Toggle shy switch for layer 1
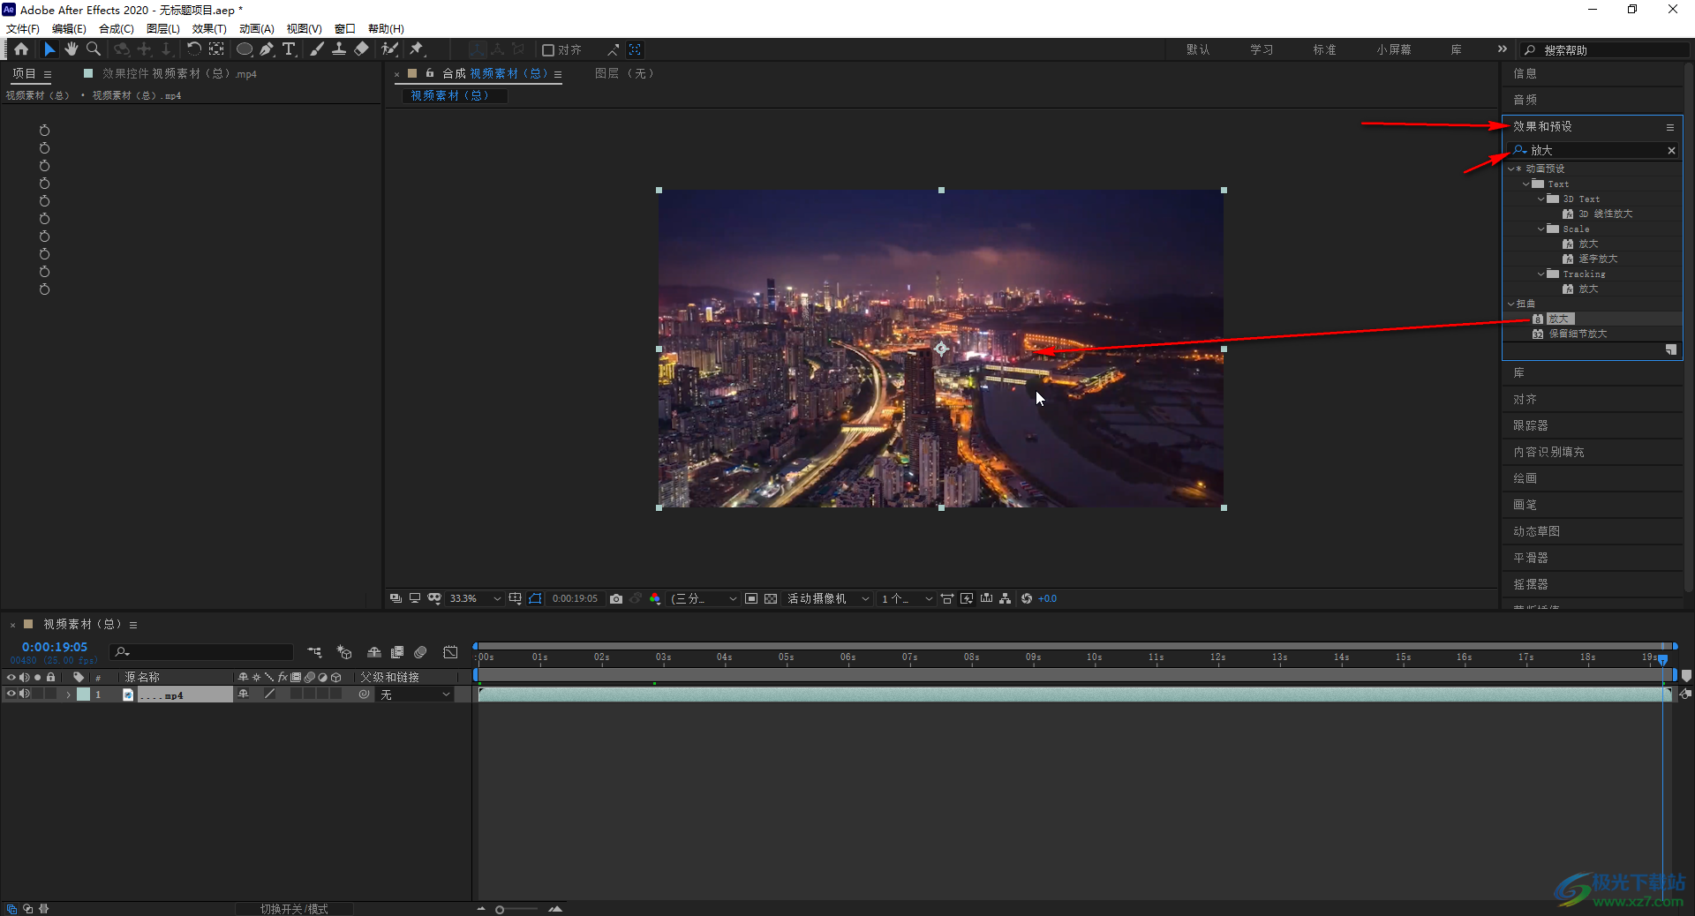 coord(244,695)
